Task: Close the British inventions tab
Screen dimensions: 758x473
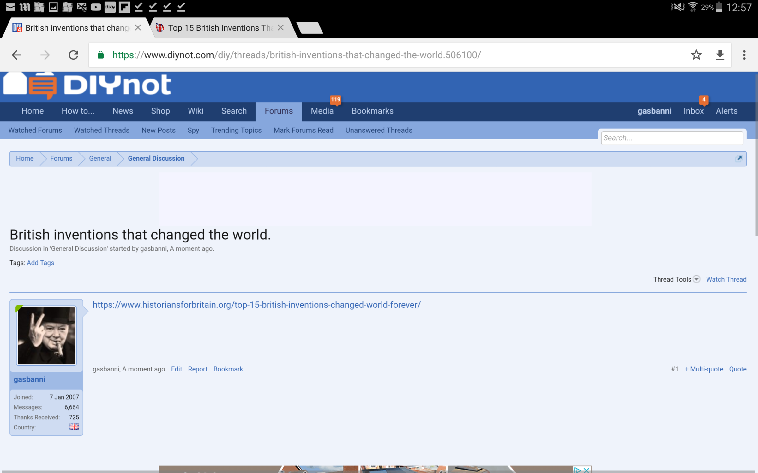Action: coord(138,28)
